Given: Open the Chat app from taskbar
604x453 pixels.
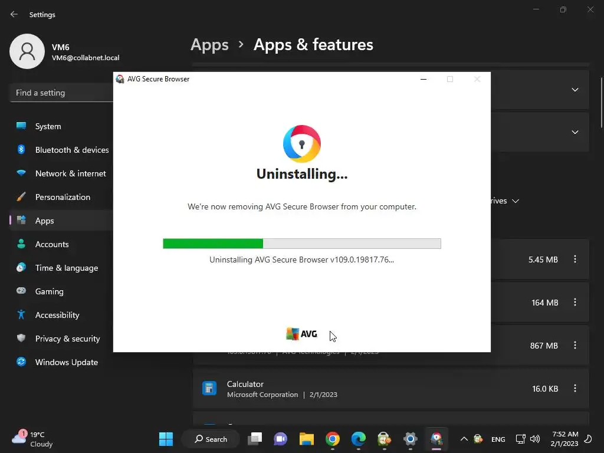Looking at the screenshot, I should [280, 439].
